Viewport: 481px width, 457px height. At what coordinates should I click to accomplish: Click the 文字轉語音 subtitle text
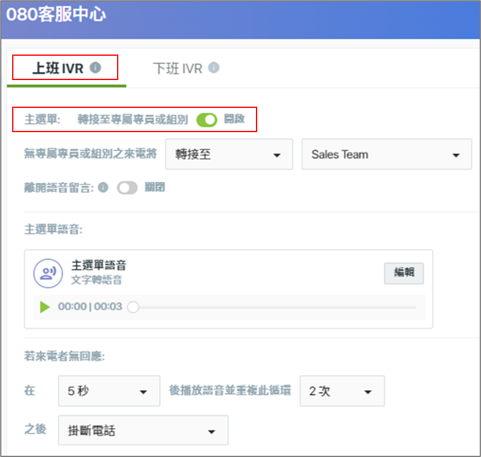[x=96, y=279]
